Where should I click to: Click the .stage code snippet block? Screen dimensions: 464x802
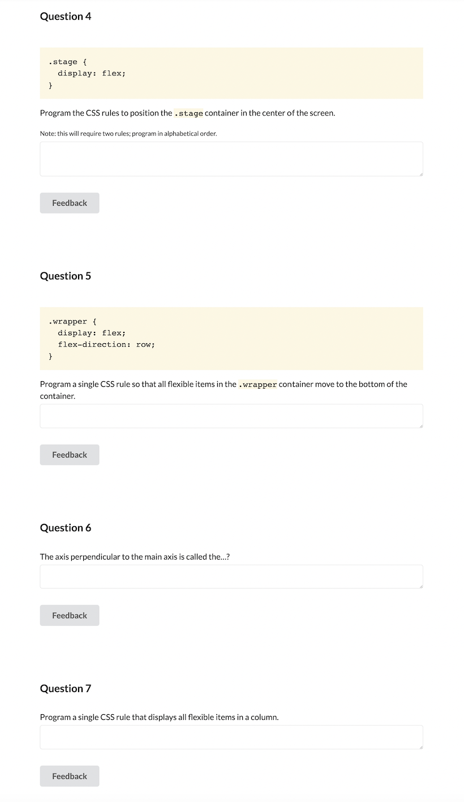231,73
